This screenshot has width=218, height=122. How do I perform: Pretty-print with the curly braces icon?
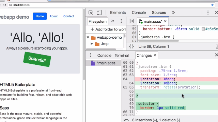click(x=131, y=46)
